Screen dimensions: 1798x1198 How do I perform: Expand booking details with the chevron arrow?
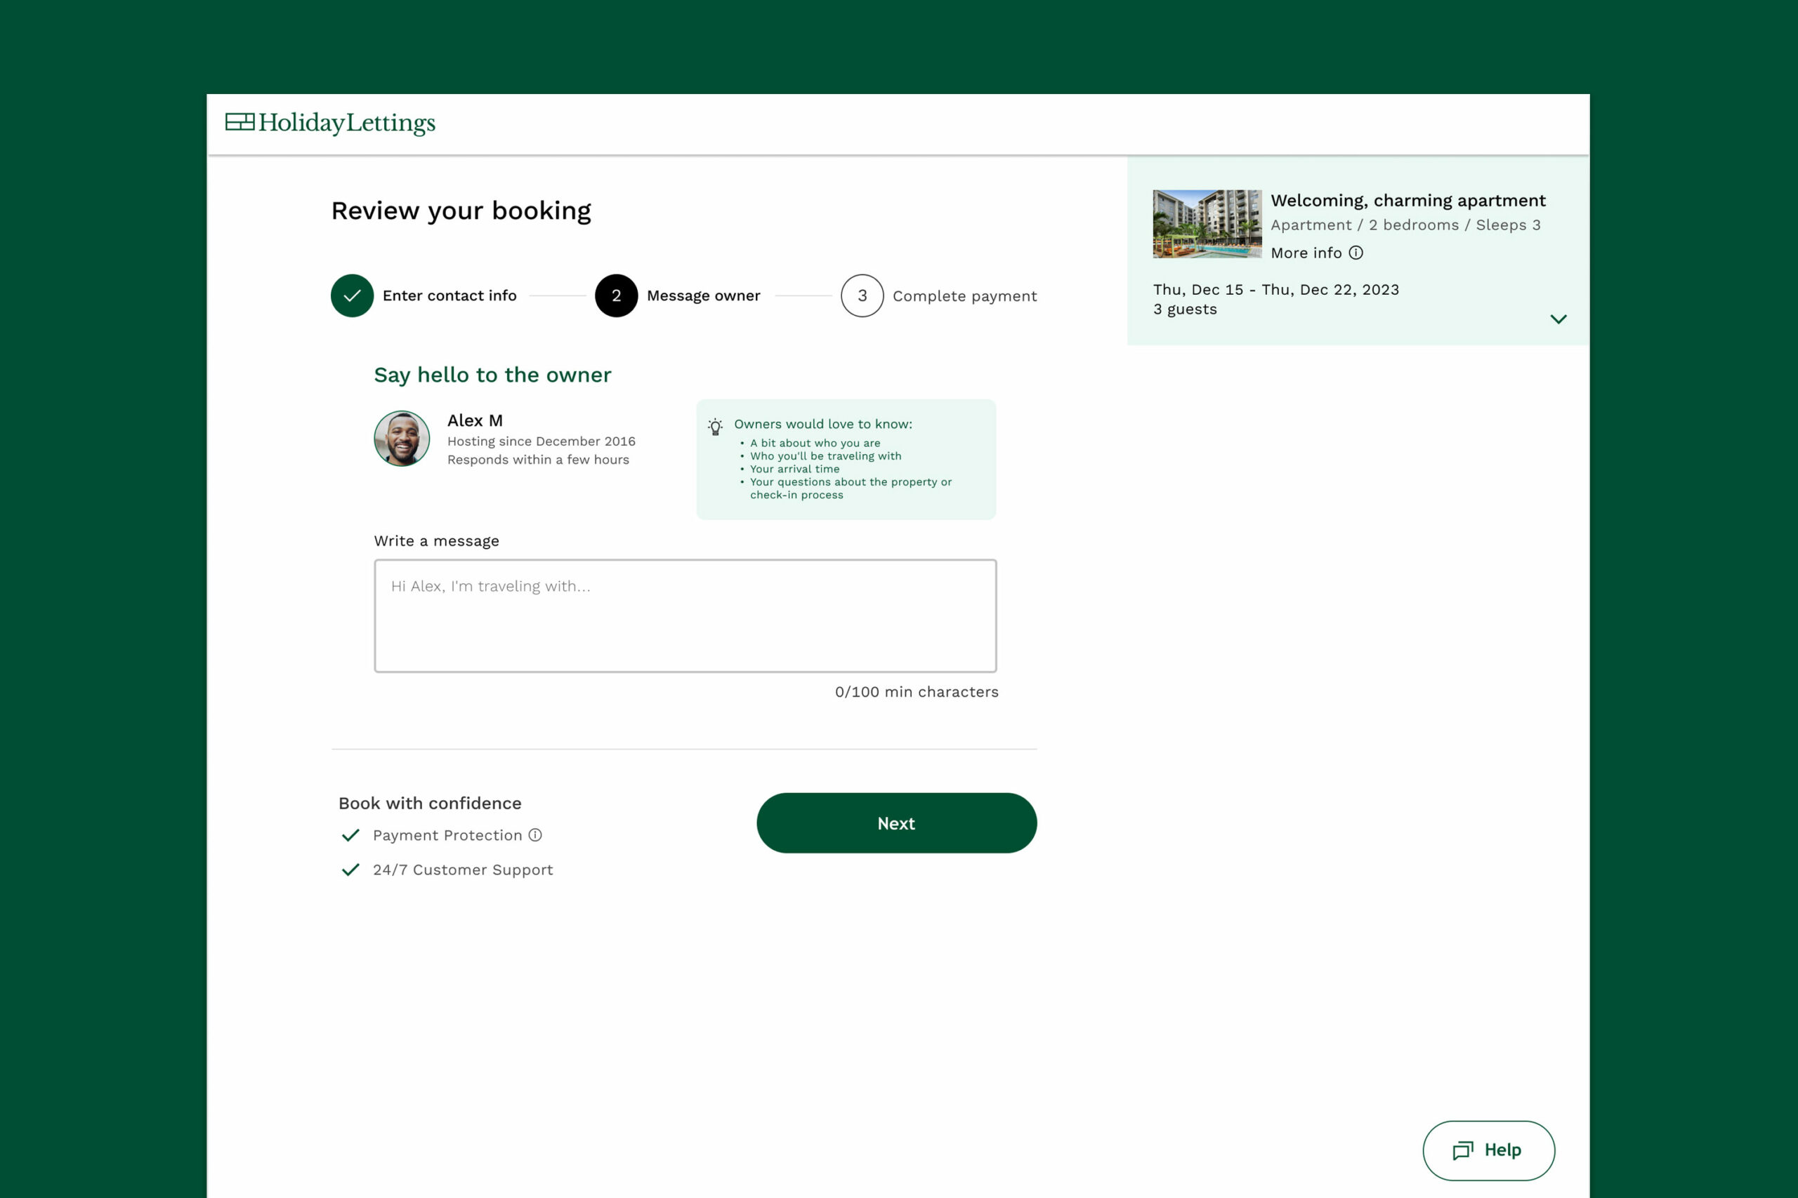click(1558, 319)
